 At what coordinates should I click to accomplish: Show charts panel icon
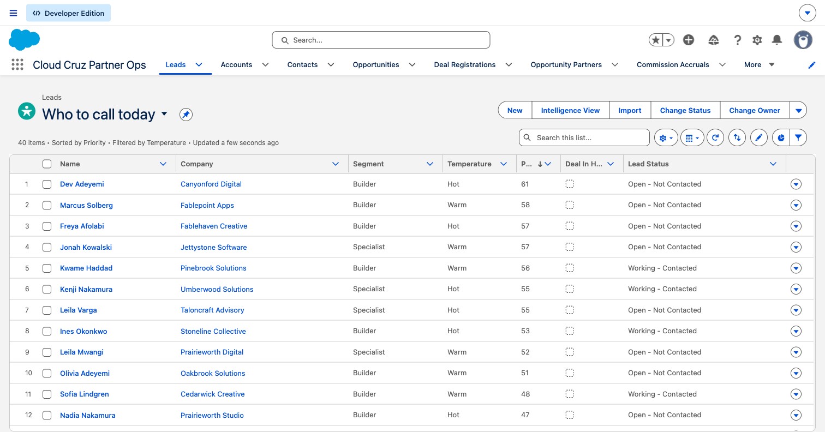tap(781, 138)
